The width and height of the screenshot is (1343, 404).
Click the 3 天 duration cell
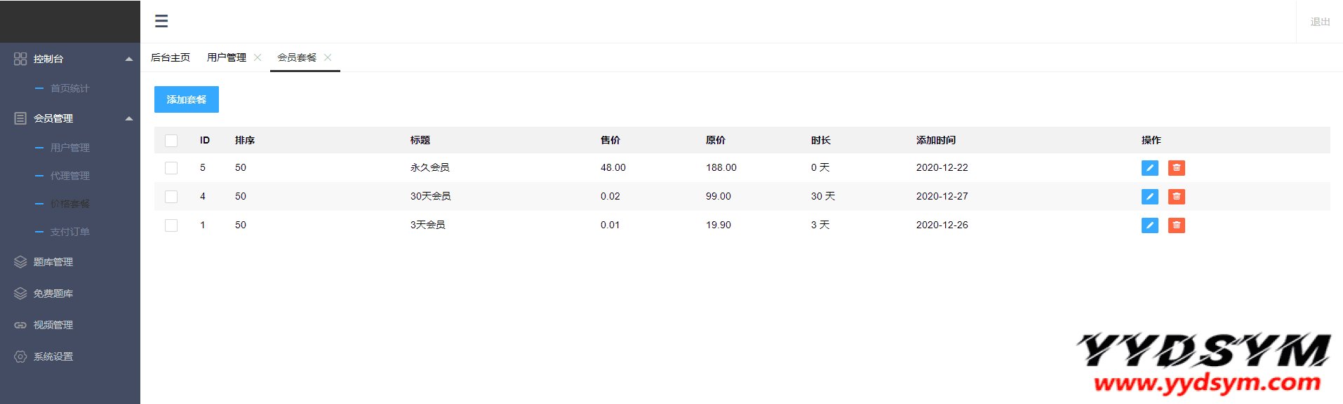(x=820, y=225)
